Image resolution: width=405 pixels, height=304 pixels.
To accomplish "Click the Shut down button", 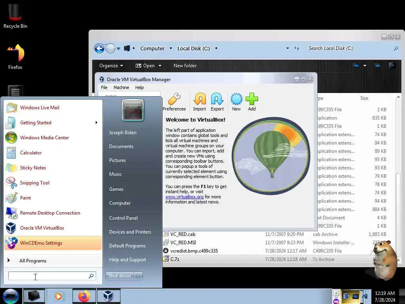I will point(119,276).
